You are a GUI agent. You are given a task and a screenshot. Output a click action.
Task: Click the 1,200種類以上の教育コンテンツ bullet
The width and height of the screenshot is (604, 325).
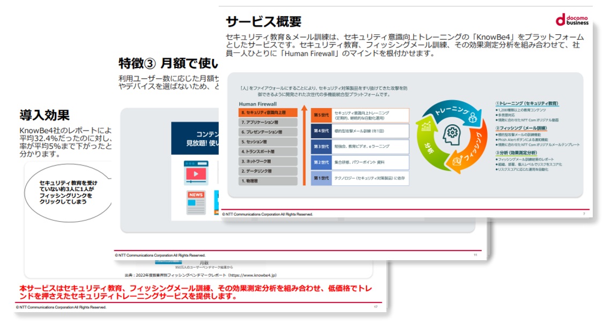point(520,110)
